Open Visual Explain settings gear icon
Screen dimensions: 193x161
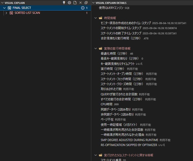click(x=69, y=3)
